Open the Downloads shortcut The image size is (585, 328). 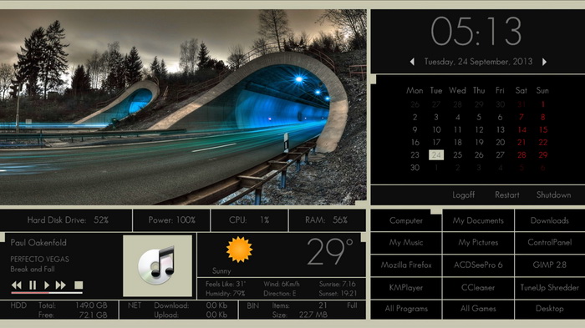[550, 220]
